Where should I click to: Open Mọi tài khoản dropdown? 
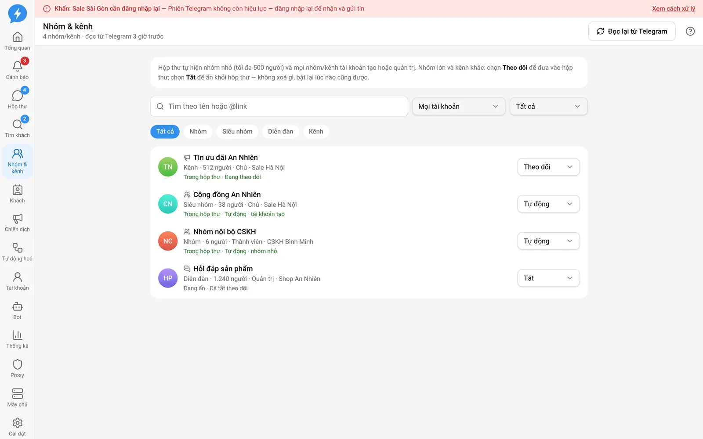point(458,106)
